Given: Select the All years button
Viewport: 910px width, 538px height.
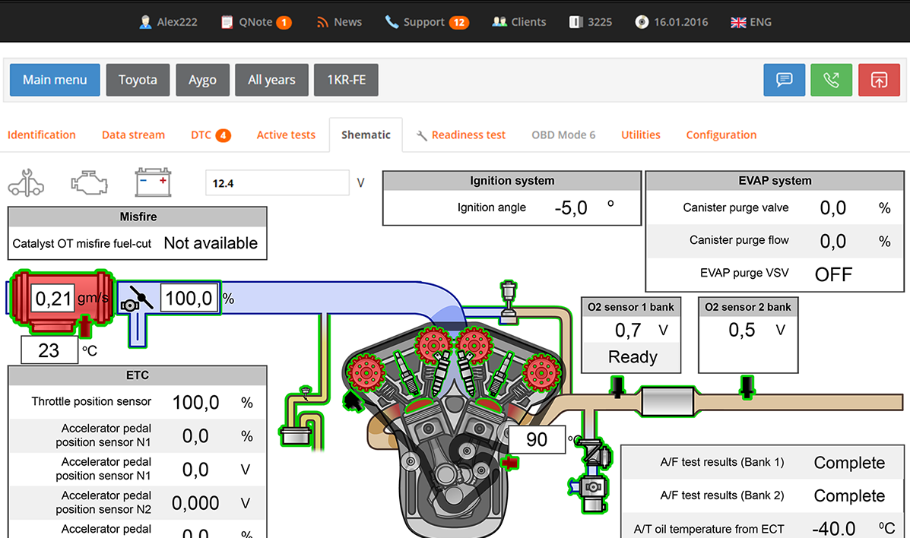Looking at the screenshot, I should [x=271, y=80].
